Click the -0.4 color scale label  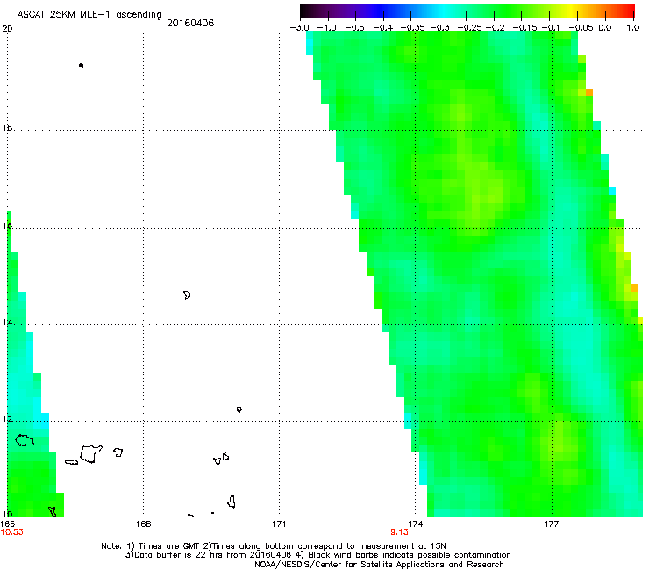[382, 28]
